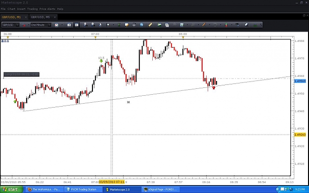Click the grey Long position label
Screen dimensions: 309x193
coord(21,75)
